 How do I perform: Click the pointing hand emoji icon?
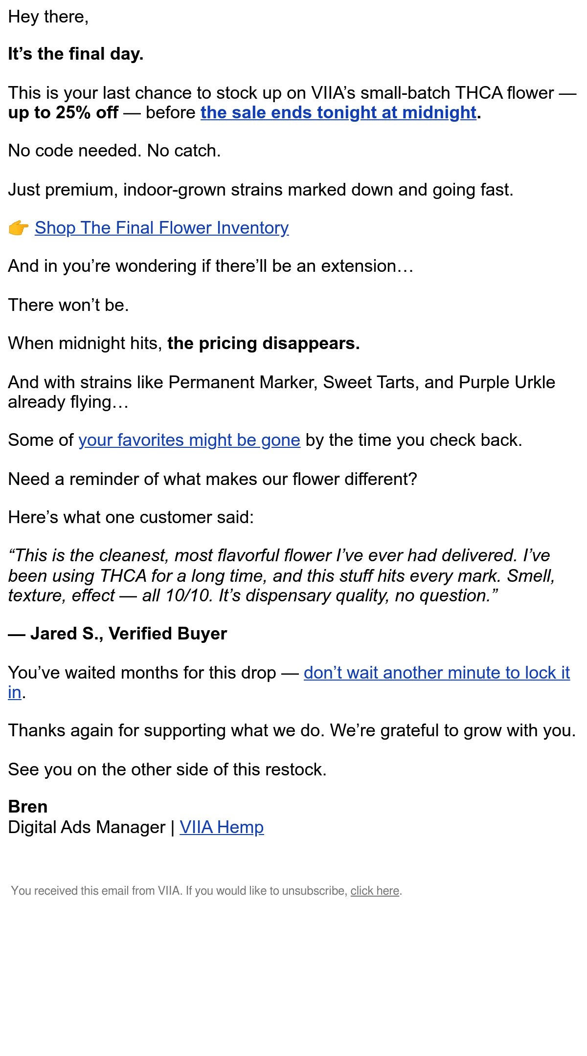point(19,228)
